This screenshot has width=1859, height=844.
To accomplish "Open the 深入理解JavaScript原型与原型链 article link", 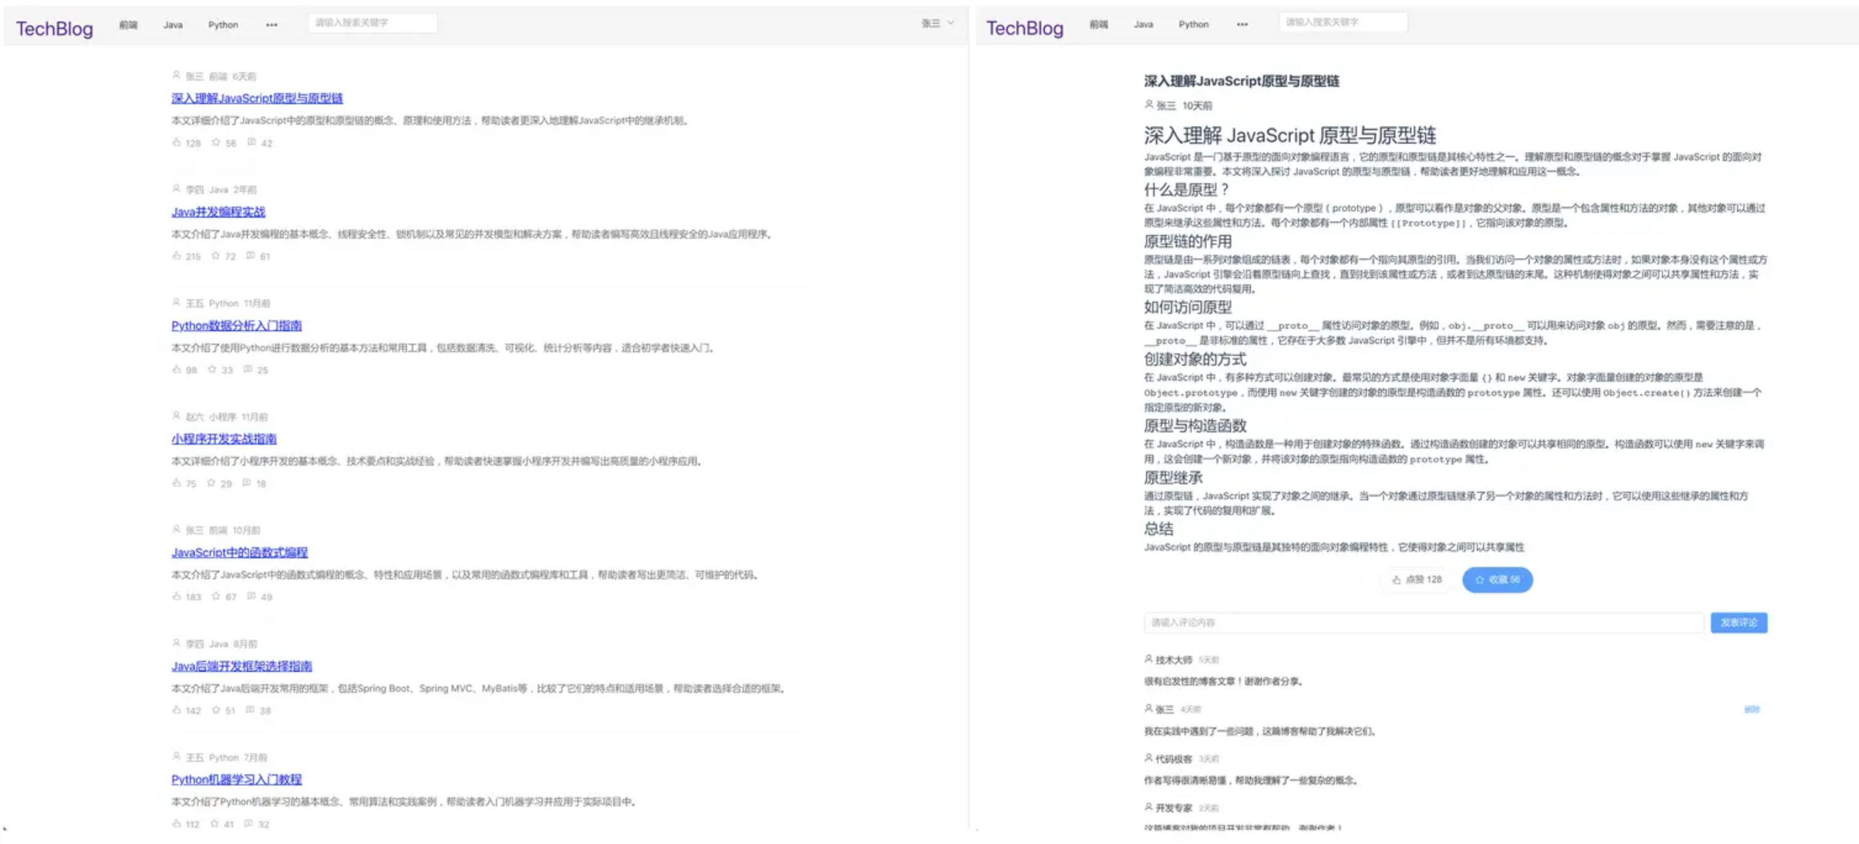I will tap(257, 98).
